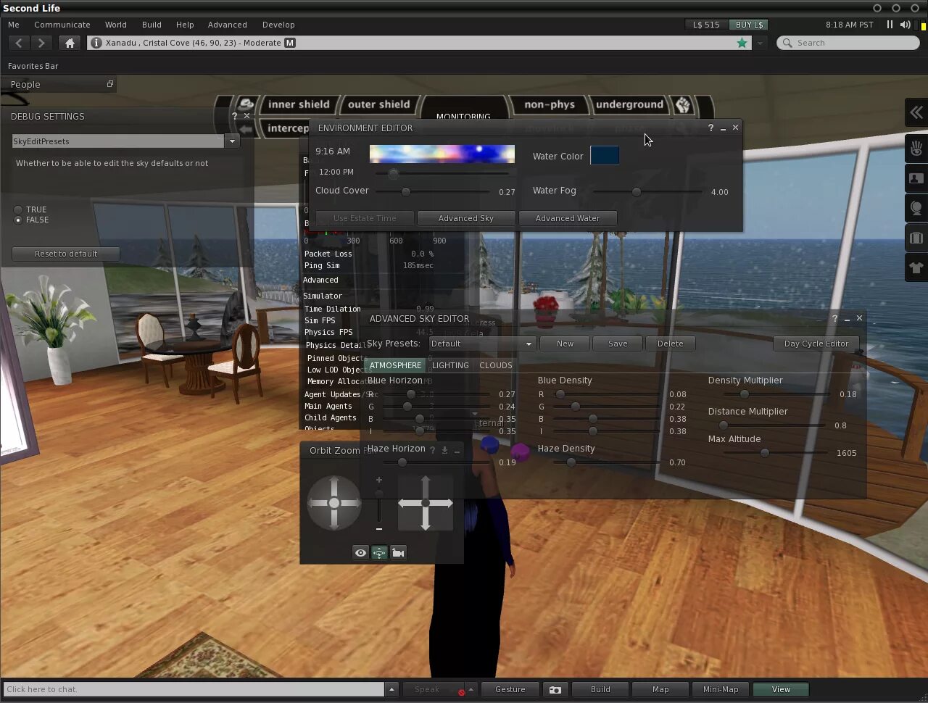
Task: Select the orbit zoom pan camera mode
Action: click(379, 552)
